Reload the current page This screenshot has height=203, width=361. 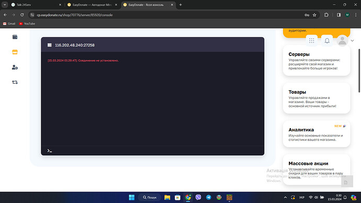pyautogui.click(x=22, y=15)
